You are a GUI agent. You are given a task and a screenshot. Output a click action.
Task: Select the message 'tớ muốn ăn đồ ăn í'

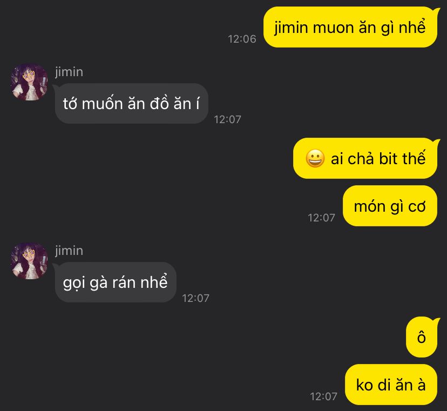[131, 103]
